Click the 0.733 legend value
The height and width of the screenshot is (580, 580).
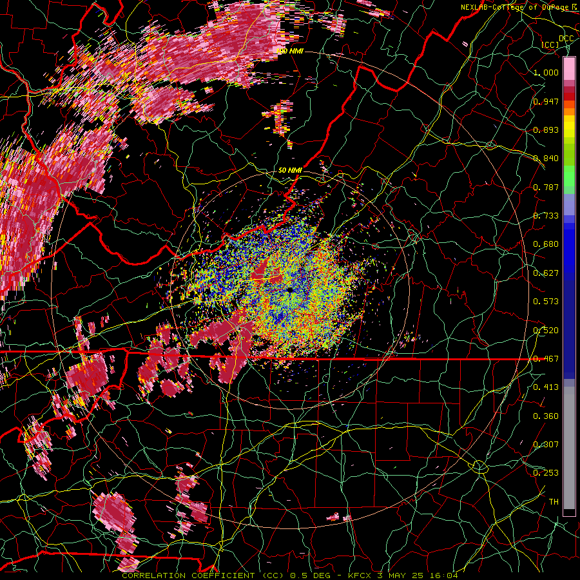click(x=546, y=216)
